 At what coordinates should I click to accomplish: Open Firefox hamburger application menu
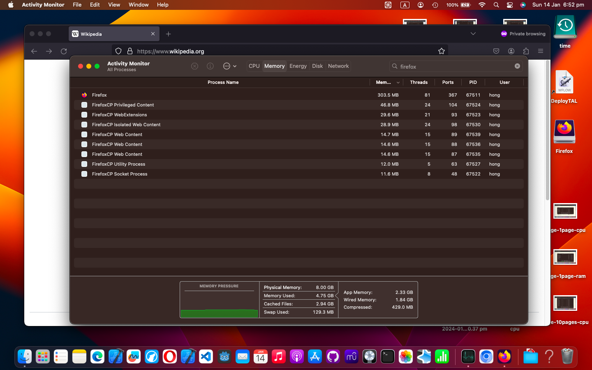541,51
